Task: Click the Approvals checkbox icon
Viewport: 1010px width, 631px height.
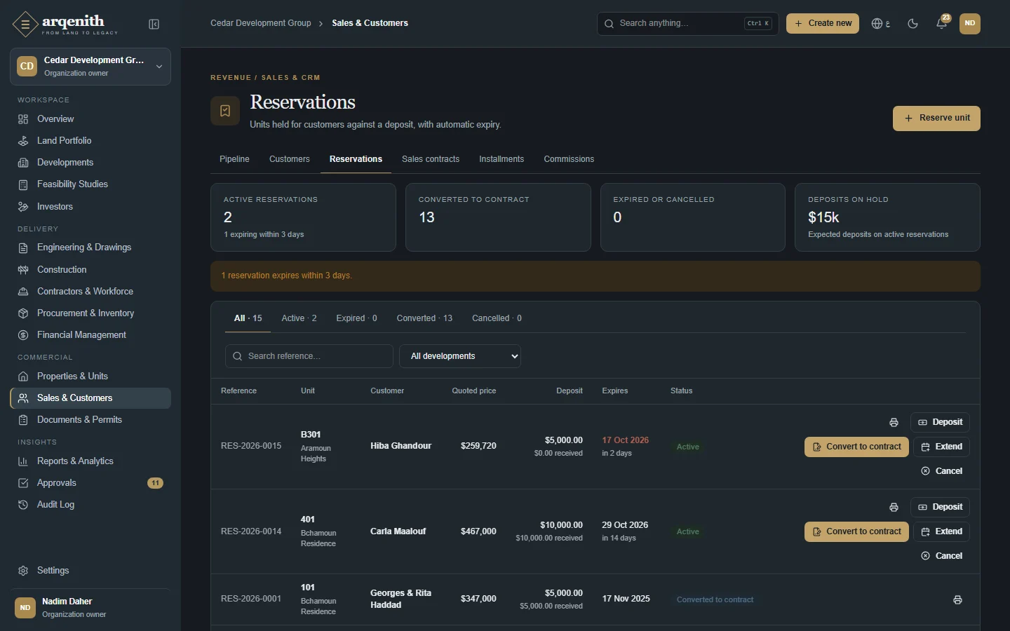Action: pyautogui.click(x=23, y=483)
